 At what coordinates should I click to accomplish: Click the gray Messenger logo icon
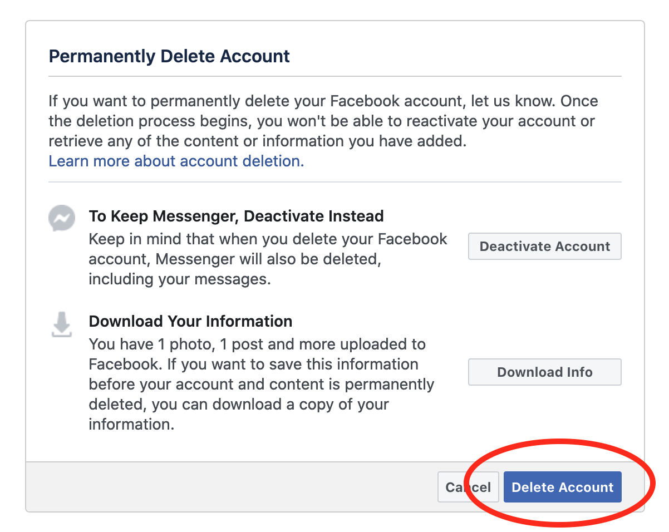click(62, 219)
